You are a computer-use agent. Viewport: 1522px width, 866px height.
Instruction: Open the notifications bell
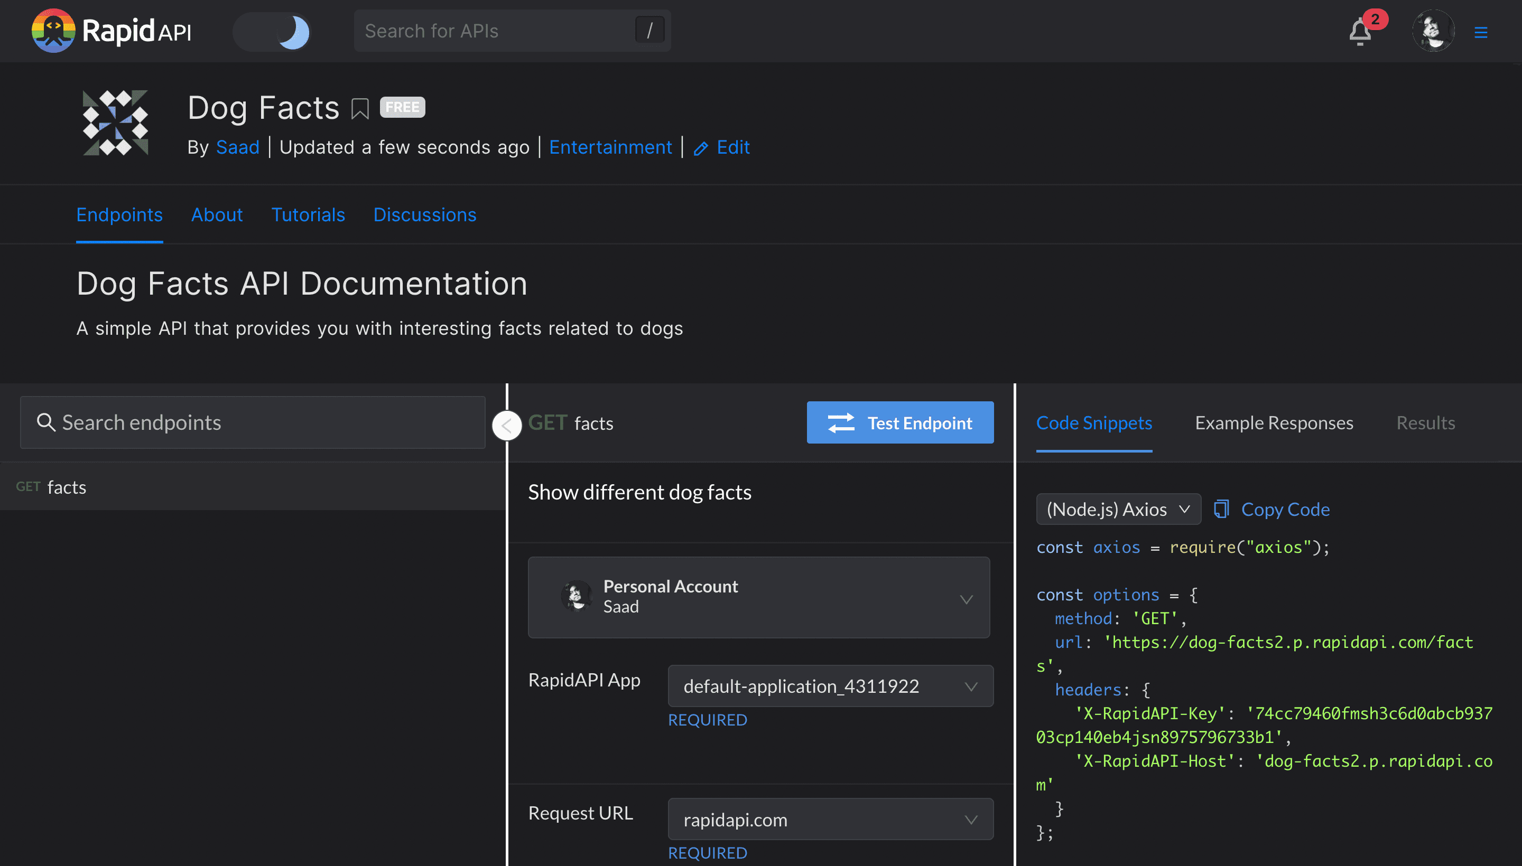point(1360,32)
